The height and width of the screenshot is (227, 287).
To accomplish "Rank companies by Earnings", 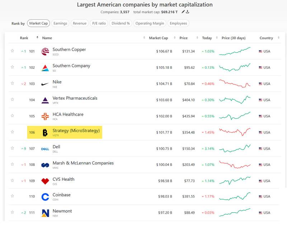I will pos(60,23).
